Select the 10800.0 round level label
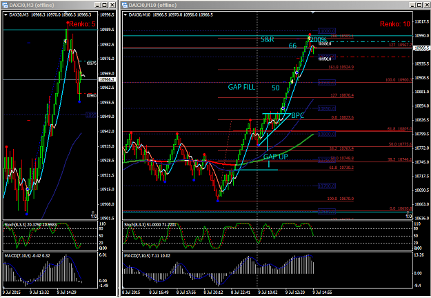 (x=327, y=134)
